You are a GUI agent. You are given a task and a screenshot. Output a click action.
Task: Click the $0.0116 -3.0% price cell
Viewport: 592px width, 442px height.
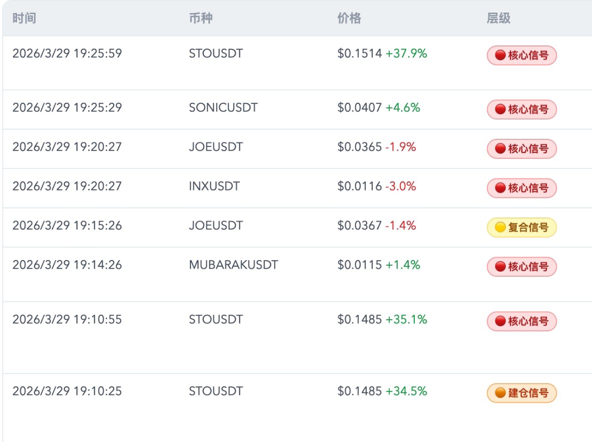pos(377,186)
